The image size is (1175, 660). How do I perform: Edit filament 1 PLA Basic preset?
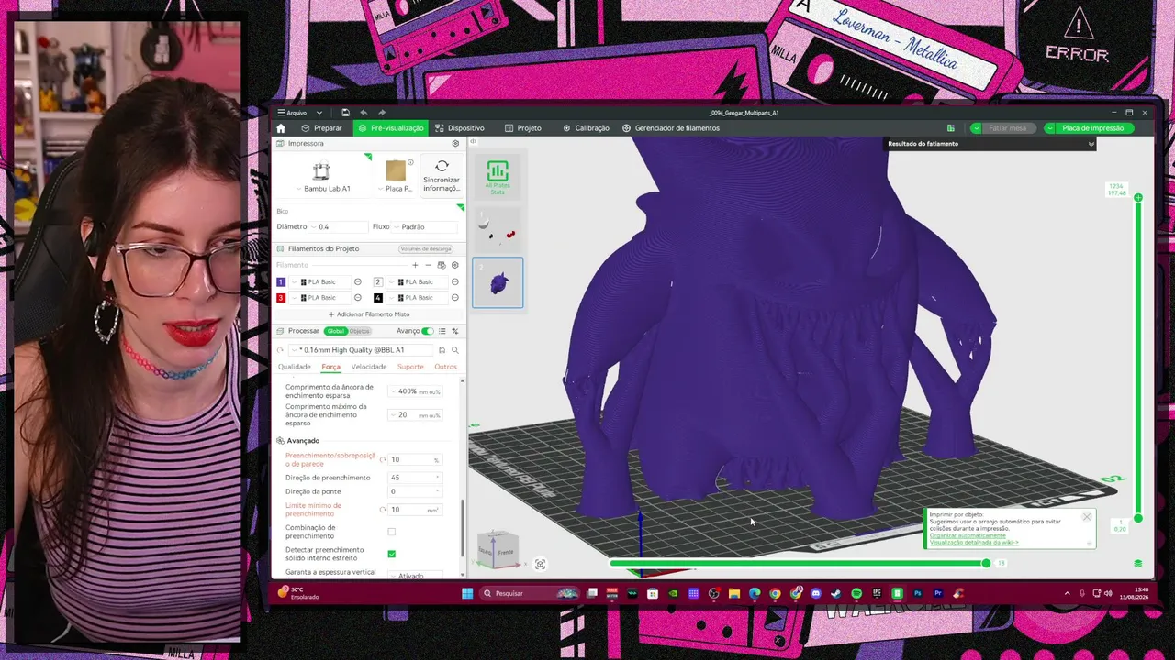pos(358,282)
